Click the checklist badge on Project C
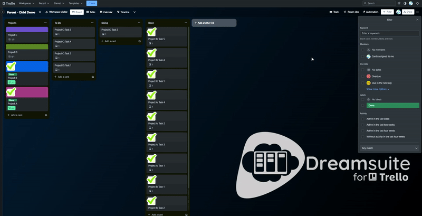 tap(12, 40)
